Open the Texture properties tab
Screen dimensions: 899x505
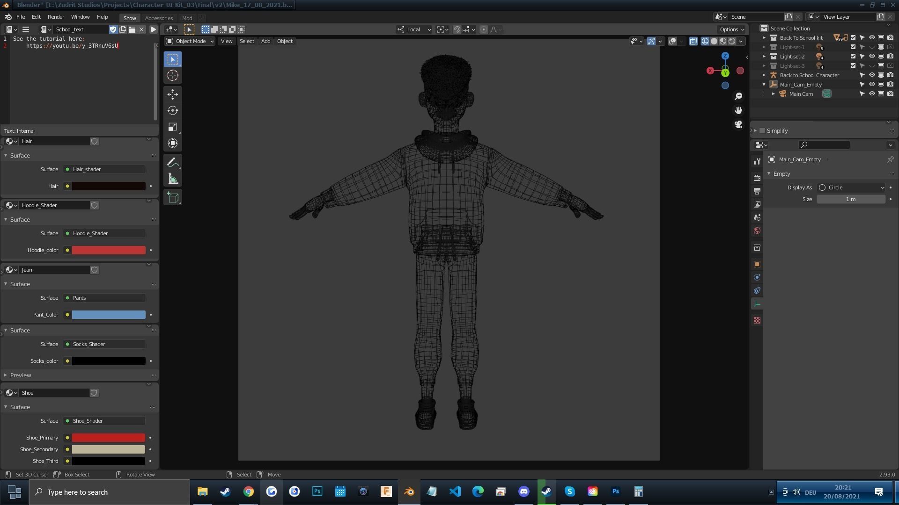757,320
